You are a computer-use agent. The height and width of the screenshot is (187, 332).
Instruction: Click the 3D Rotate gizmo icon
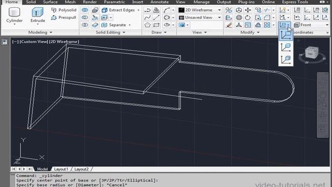[x=239, y=17]
